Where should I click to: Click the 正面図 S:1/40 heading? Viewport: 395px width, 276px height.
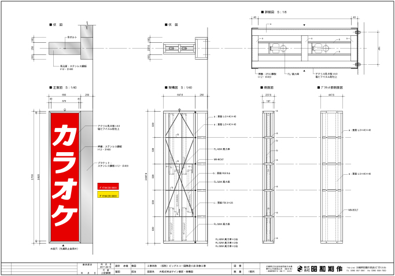coord(63,87)
